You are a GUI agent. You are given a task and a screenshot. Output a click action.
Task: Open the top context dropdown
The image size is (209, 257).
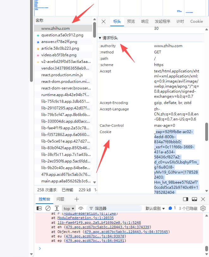69,209
